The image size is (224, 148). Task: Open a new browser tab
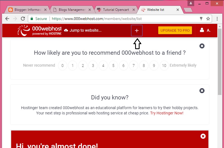(x=188, y=10)
